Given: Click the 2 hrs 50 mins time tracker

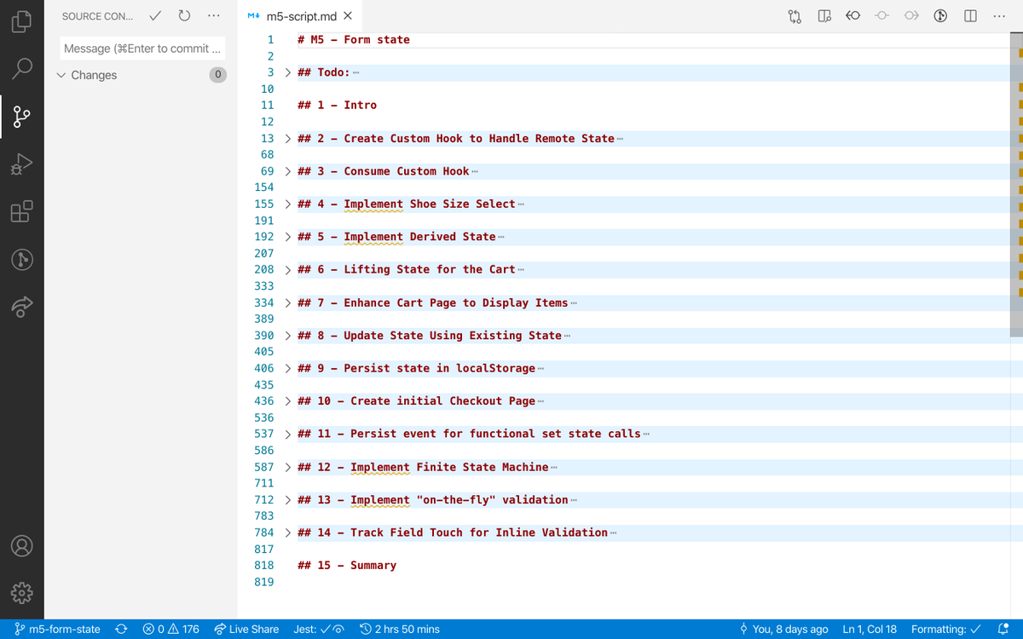Looking at the screenshot, I should 400,629.
